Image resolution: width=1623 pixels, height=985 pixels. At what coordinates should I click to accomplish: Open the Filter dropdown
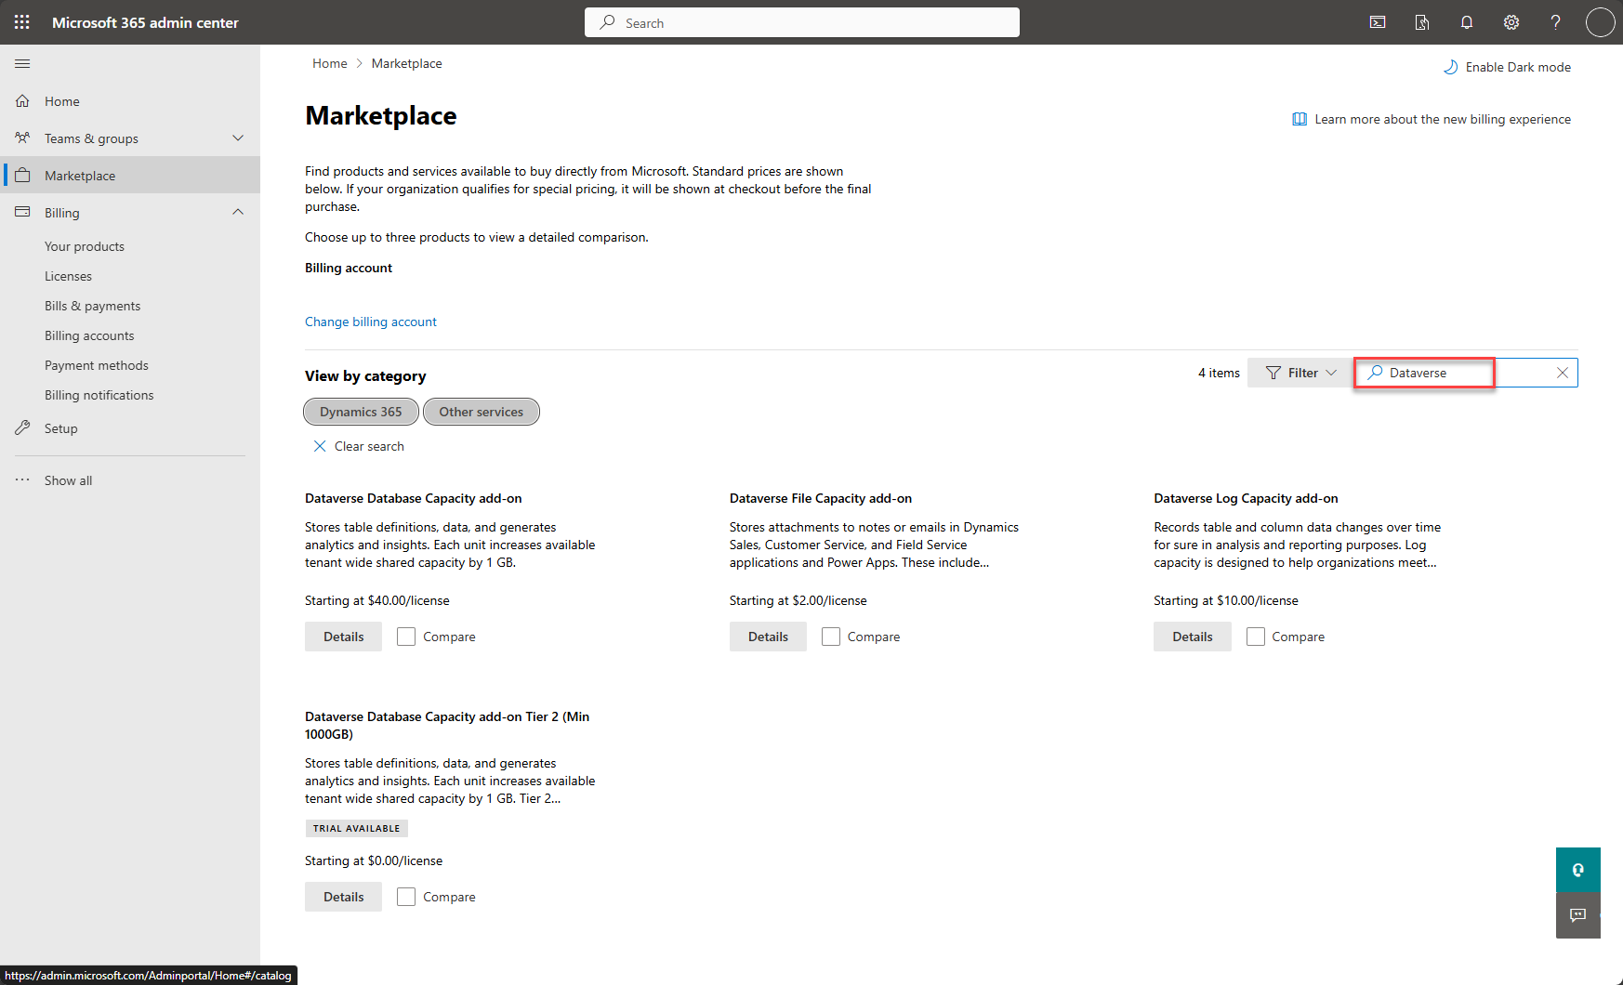click(x=1300, y=373)
